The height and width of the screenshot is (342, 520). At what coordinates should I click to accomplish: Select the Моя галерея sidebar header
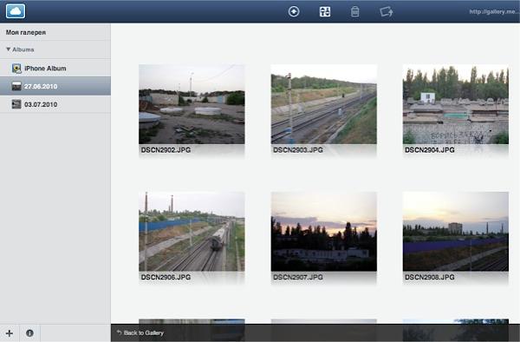click(26, 32)
